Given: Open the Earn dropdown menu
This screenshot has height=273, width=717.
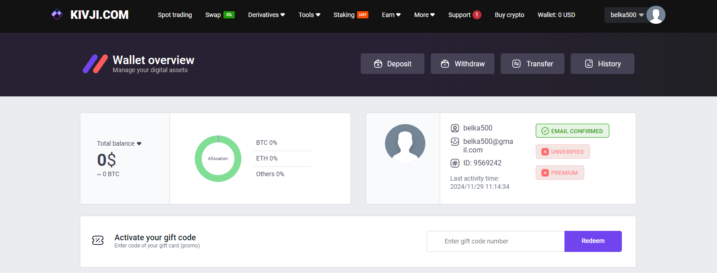Looking at the screenshot, I should pos(391,15).
